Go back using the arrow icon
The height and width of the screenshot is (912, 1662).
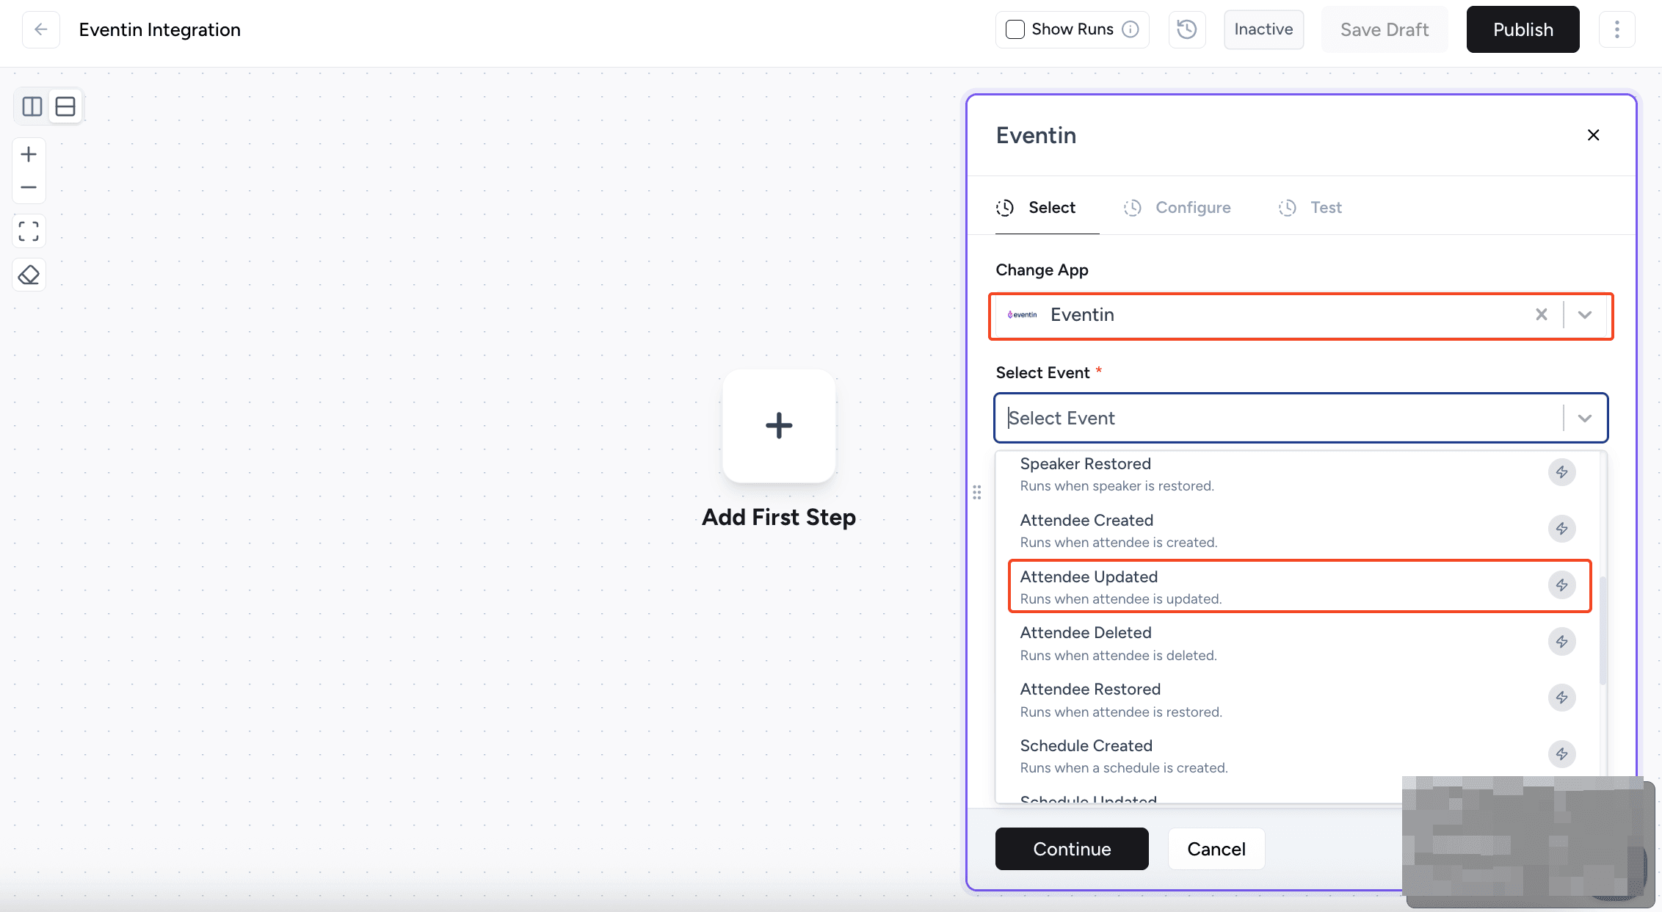[41, 29]
